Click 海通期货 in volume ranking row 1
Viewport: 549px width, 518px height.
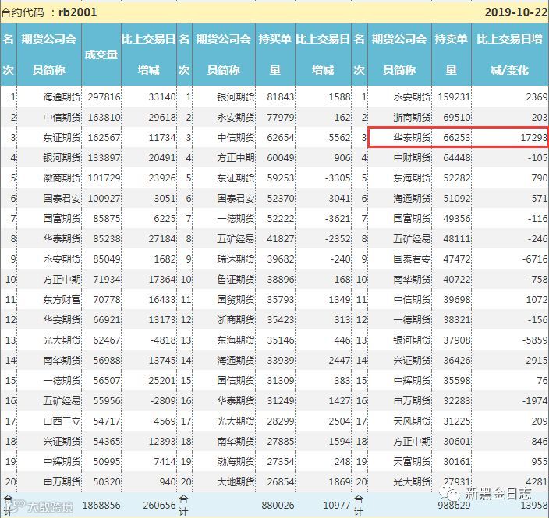(x=62, y=97)
